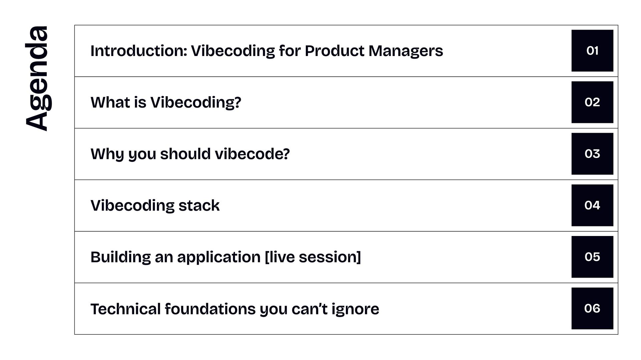Click the word "stack"
641x360 pixels.
click(199, 206)
